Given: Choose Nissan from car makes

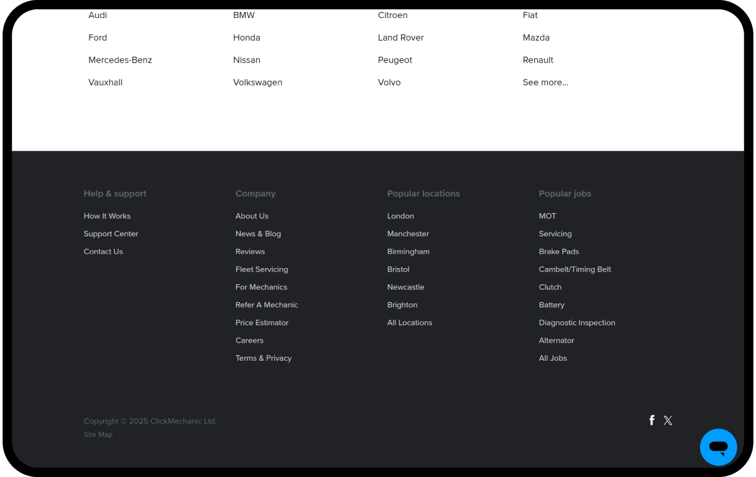Looking at the screenshot, I should click(247, 60).
